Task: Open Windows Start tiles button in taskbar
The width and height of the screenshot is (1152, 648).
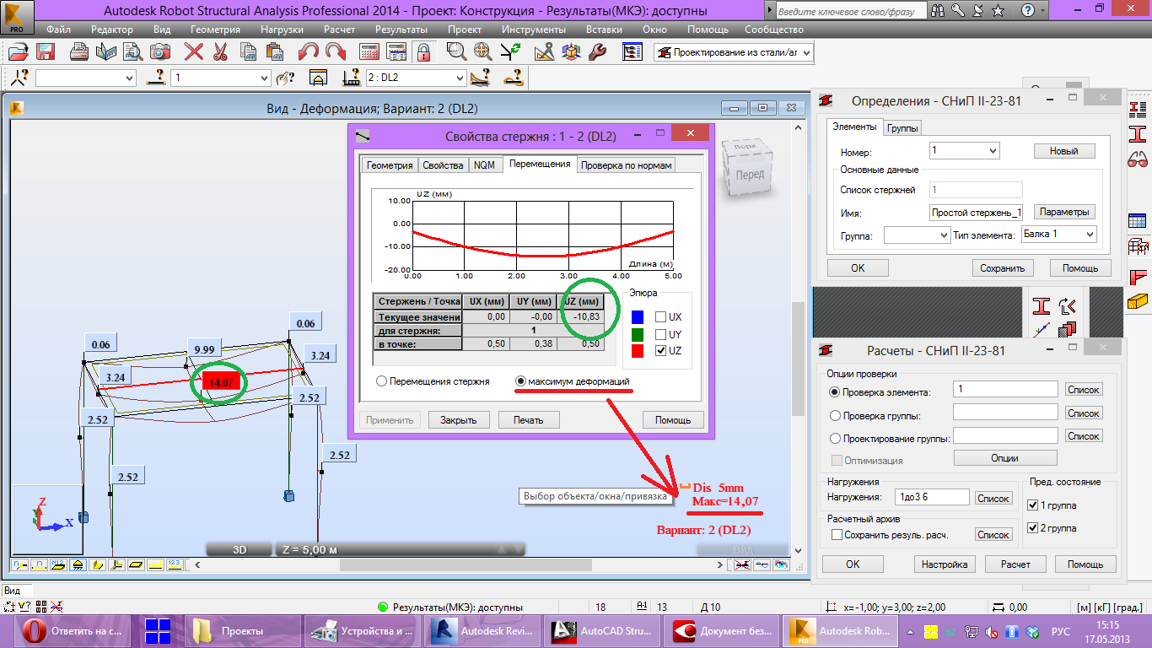Action: tap(158, 630)
